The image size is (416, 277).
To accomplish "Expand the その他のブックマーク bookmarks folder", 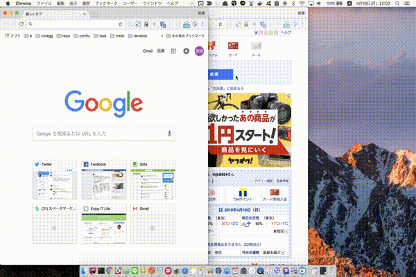I will [x=184, y=35].
